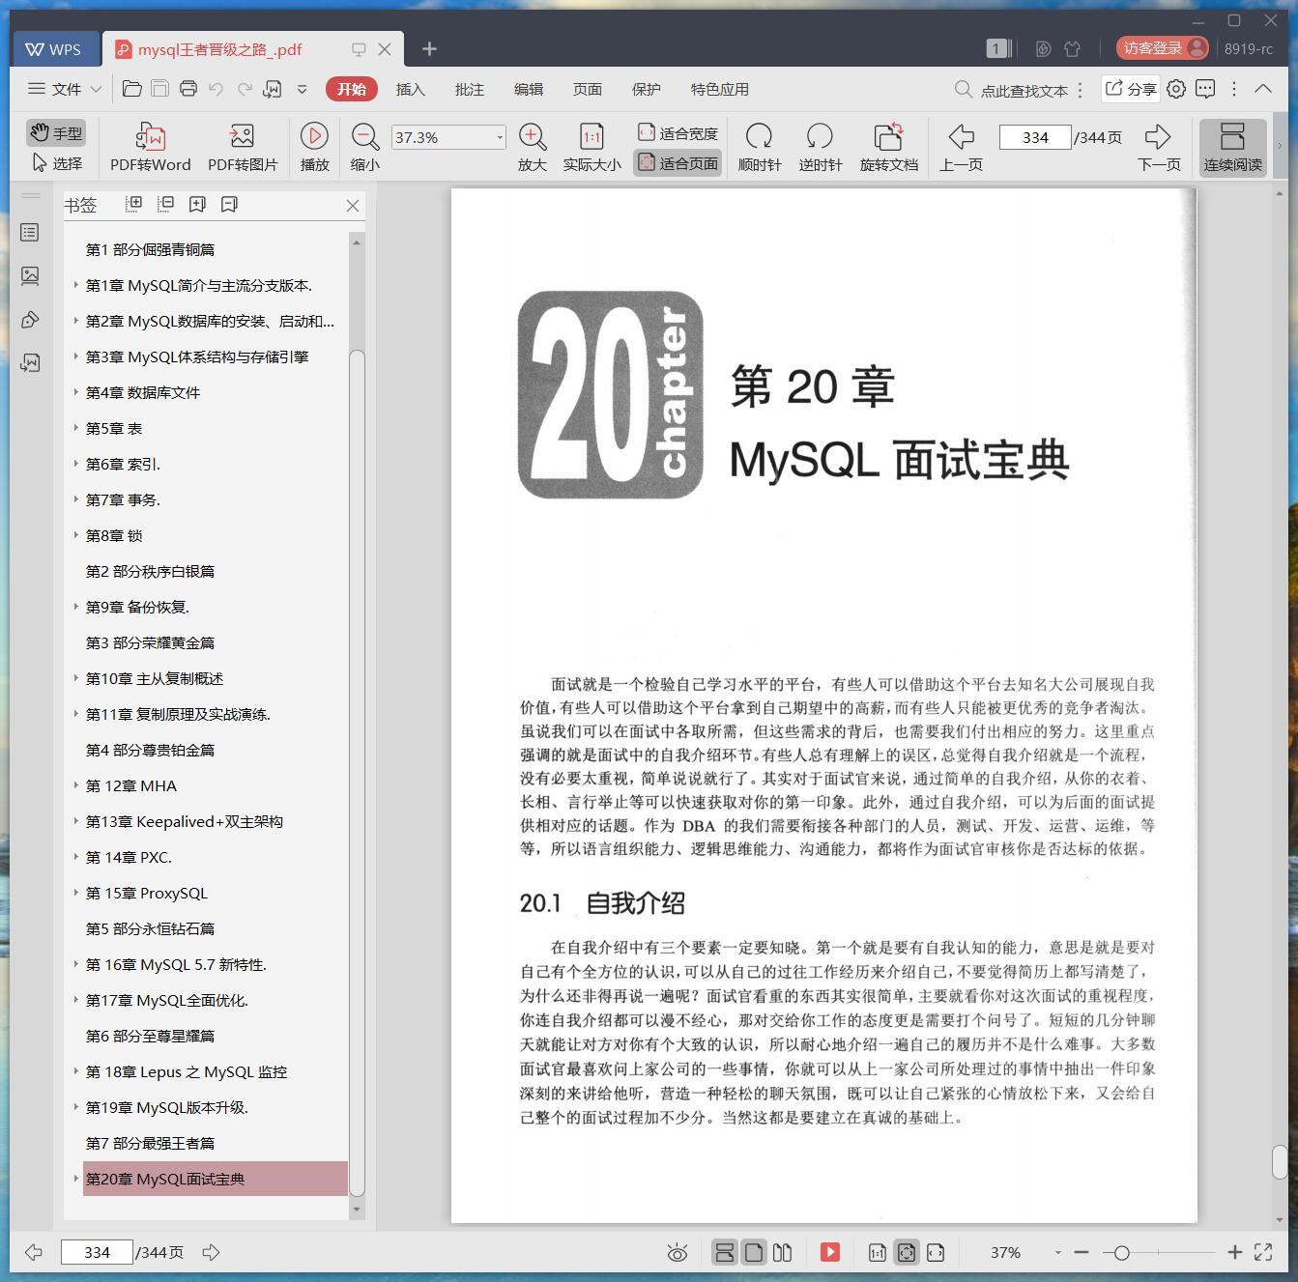Viewport: 1298px width, 1282px height.
Task: Open settings gear icon in ribbon bar
Action: pyautogui.click(x=1176, y=89)
